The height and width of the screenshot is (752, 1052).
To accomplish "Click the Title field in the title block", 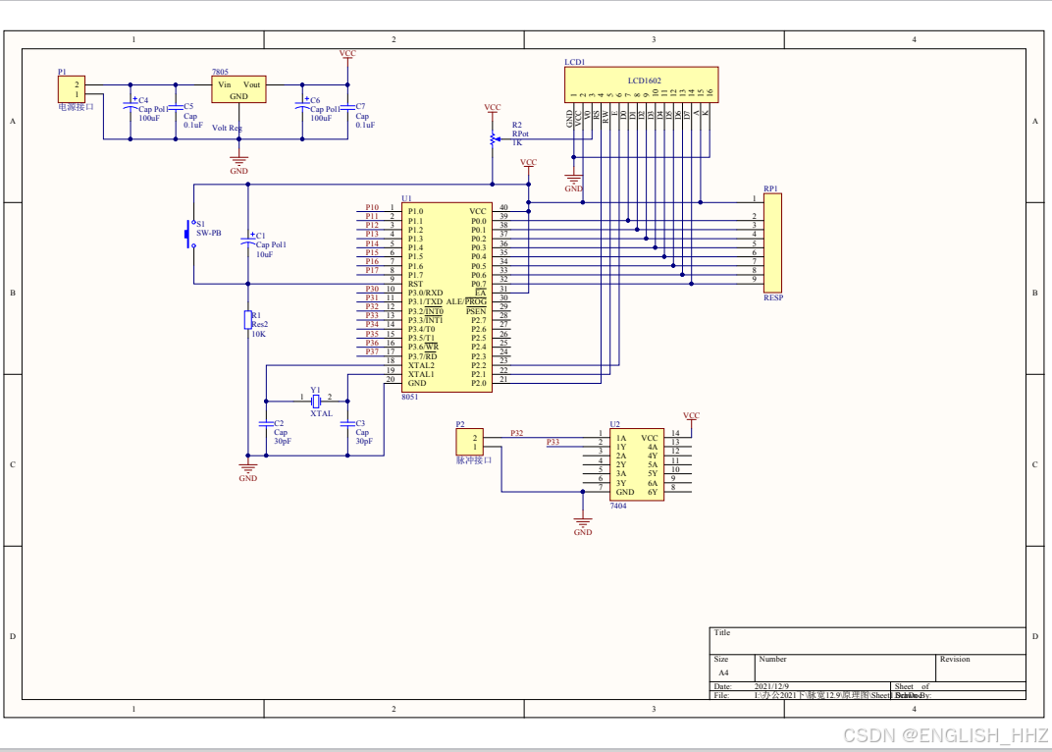I will click(868, 640).
